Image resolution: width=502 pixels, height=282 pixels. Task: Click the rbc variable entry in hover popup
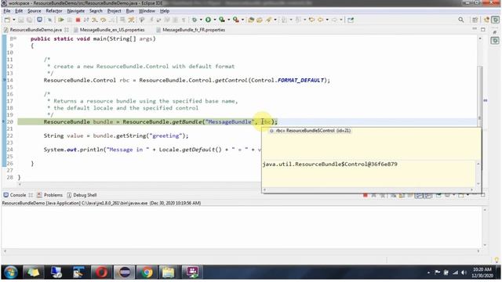[311, 131]
